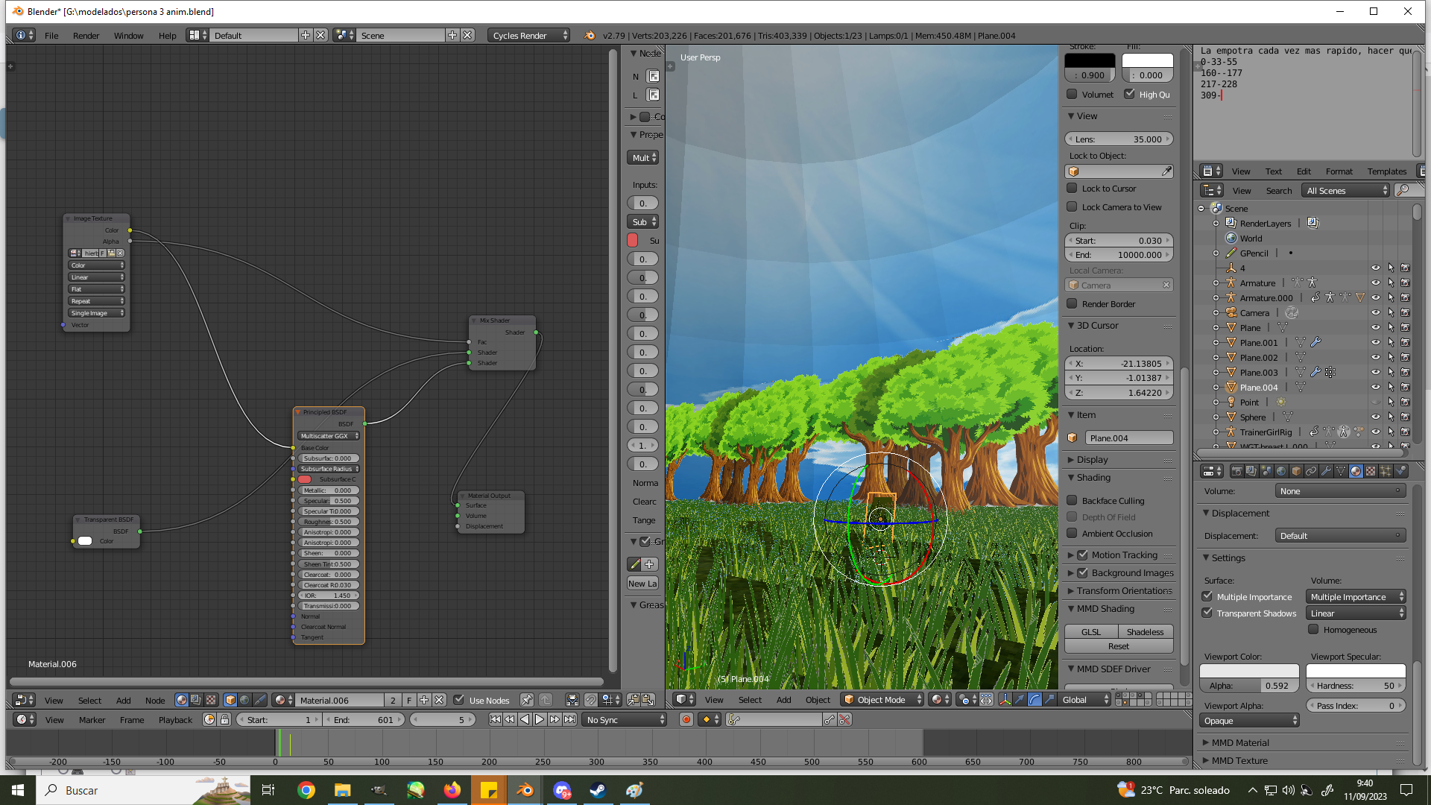The height and width of the screenshot is (805, 1431).
Task: Pin the node tree with pushpin icon
Action: [x=527, y=700]
